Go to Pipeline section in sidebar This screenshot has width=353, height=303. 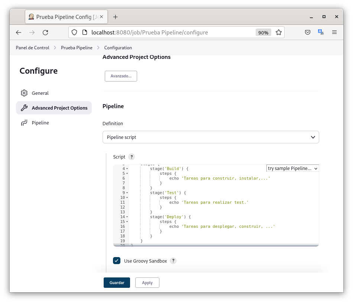coord(40,123)
